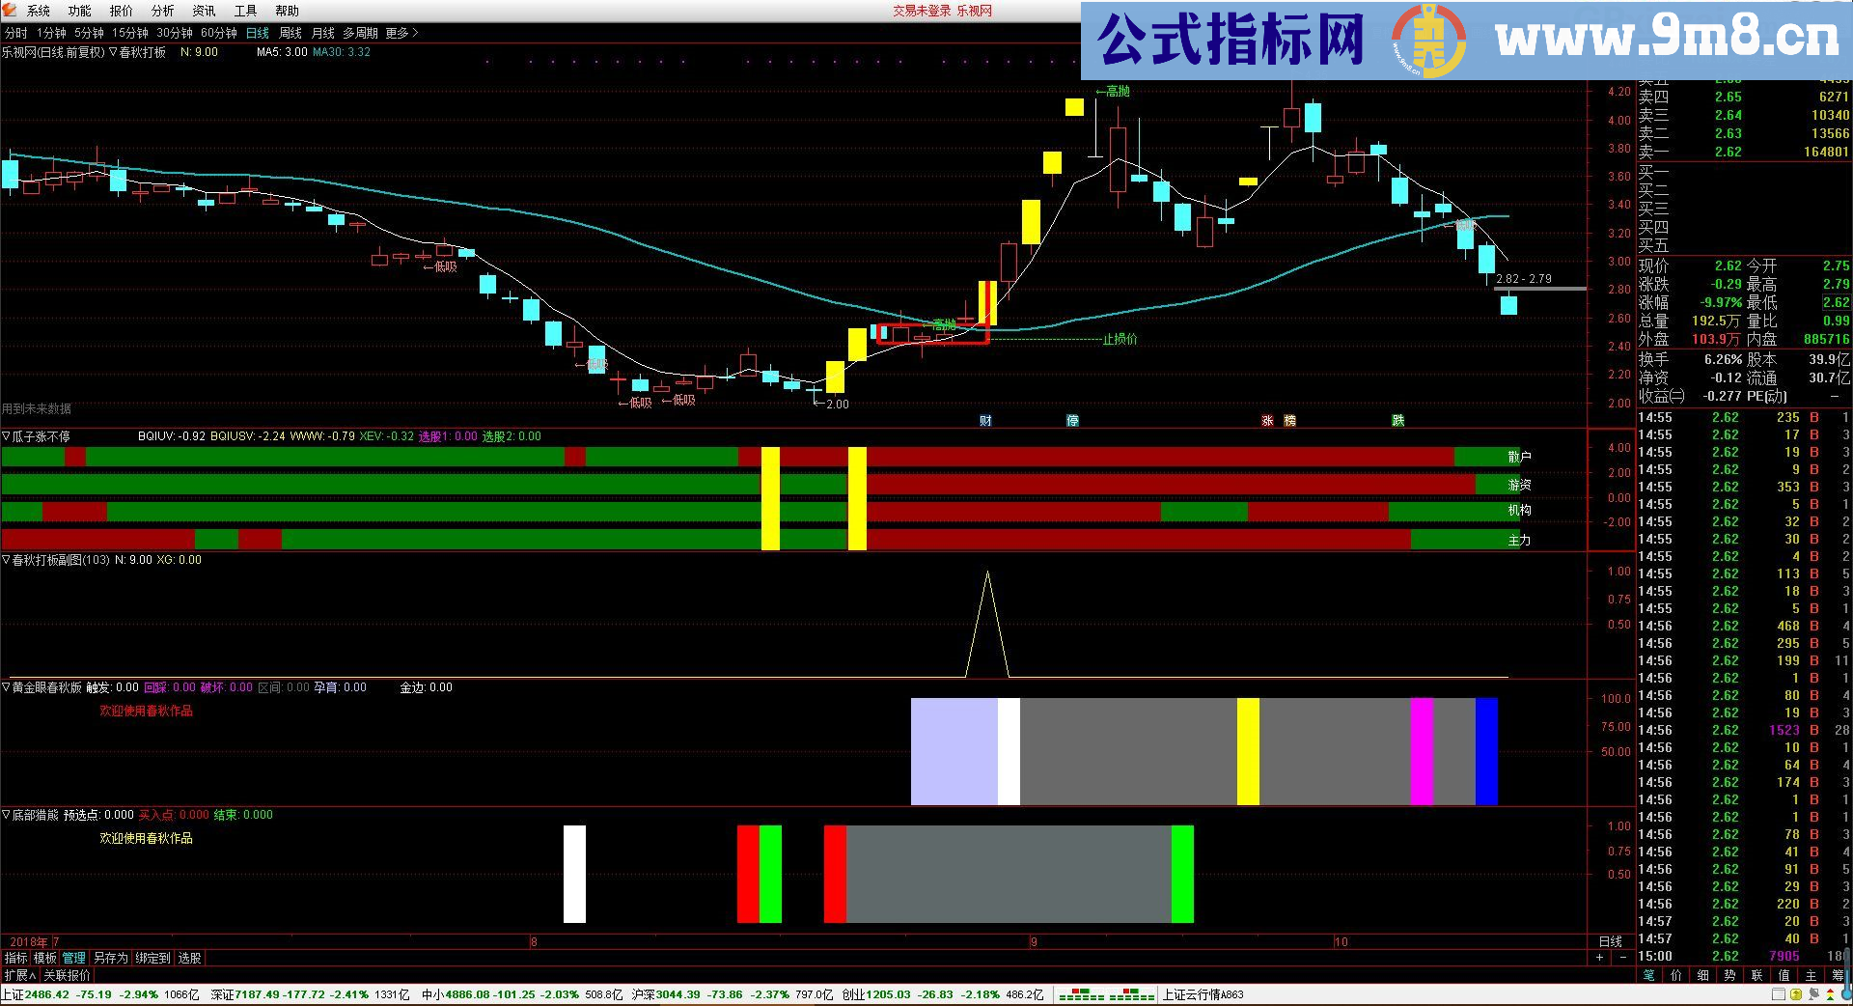Click the 财 event marker under chart
Image resolution: width=1853 pixels, height=1006 pixels.
point(985,420)
